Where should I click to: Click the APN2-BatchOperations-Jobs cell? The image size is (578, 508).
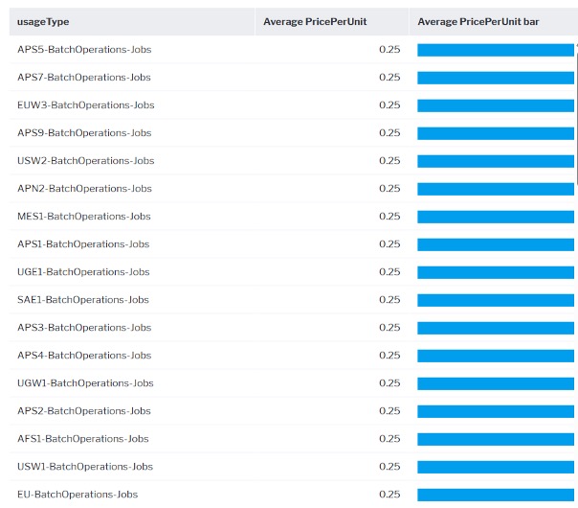pyautogui.click(x=84, y=189)
